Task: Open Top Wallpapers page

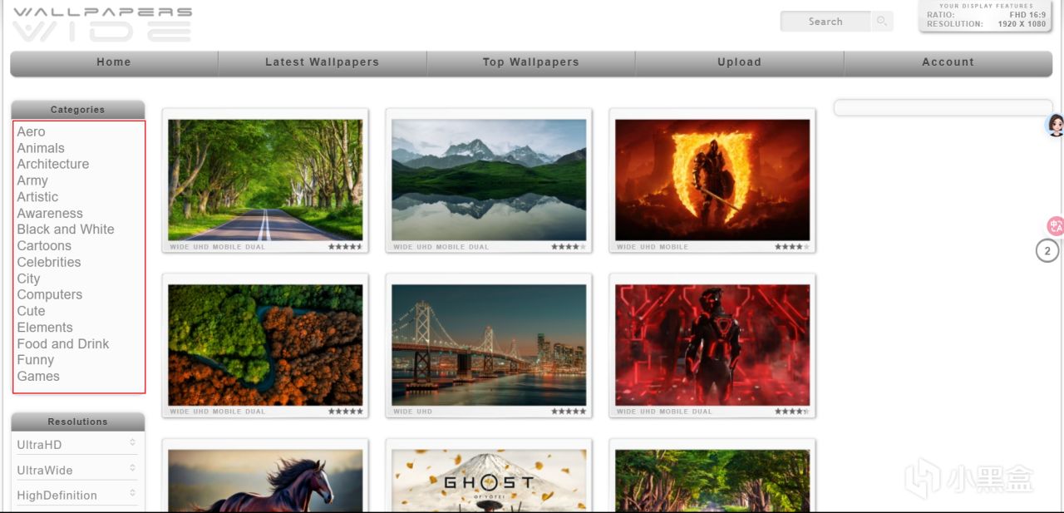Action: coord(531,62)
